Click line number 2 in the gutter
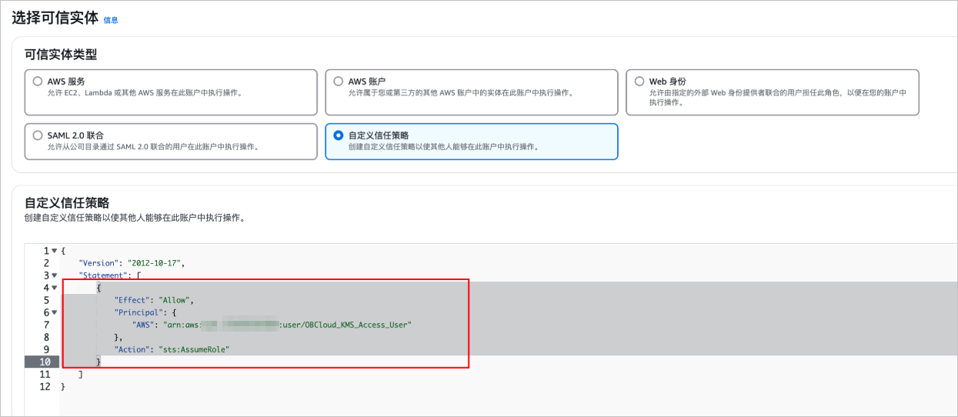 click(x=46, y=263)
